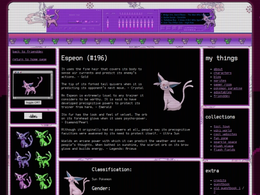Click the Espeon mascot left of music player
260x195 pixels.
pyautogui.click(x=51, y=19)
